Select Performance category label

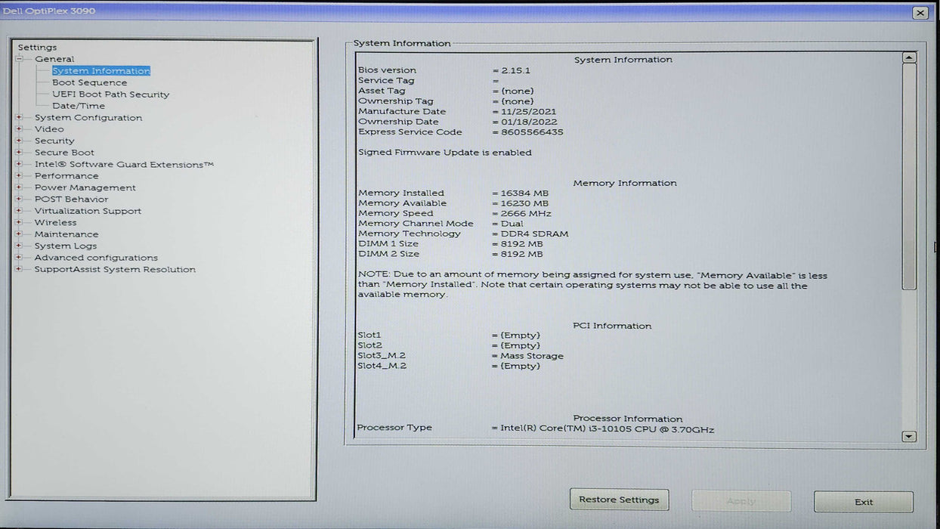coord(66,176)
